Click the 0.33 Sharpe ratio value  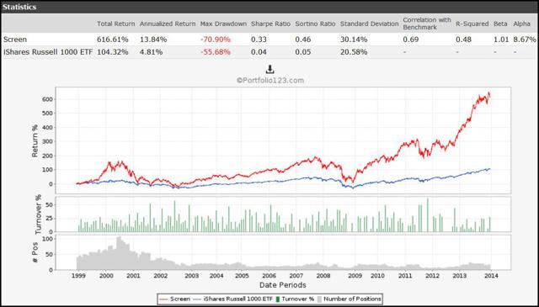pyautogui.click(x=259, y=40)
